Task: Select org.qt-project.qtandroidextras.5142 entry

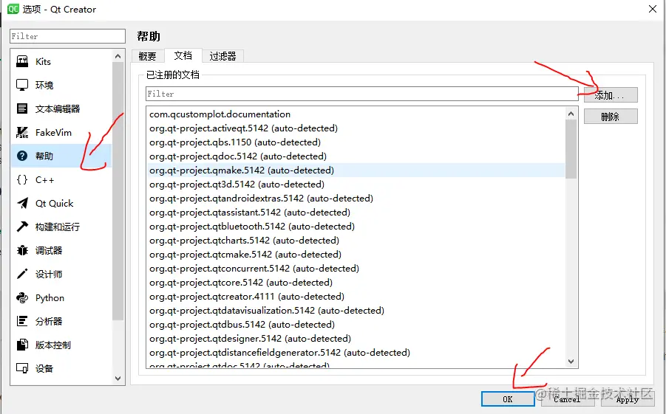Action: coord(356,198)
